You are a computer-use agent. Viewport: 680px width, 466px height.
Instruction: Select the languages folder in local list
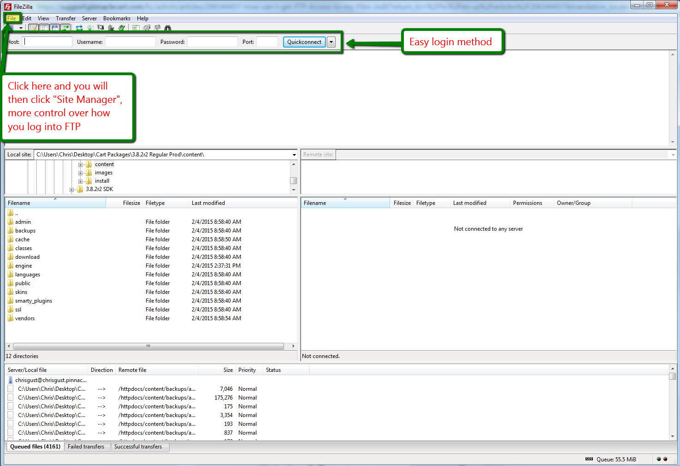(27, 275)
